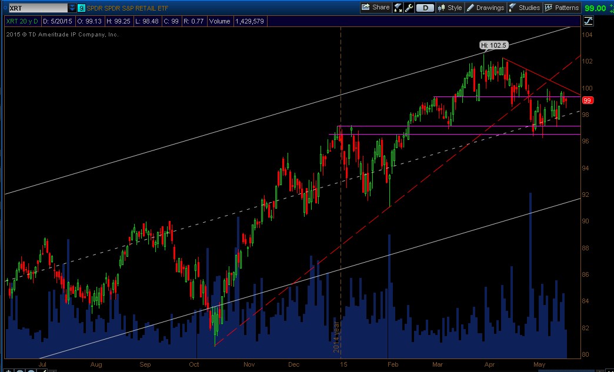
Task: Click the 'O: 99.13' open value
Action: (89, 21)
